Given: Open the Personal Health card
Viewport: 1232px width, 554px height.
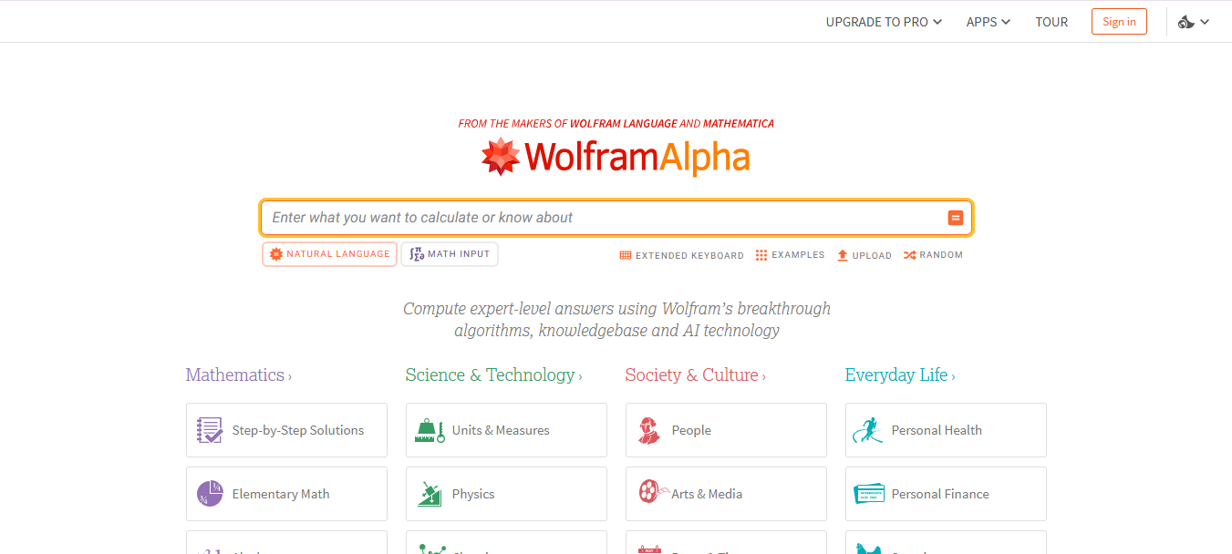Looking at the screenshot, I should pyautogui.click(x=946, y=430).
